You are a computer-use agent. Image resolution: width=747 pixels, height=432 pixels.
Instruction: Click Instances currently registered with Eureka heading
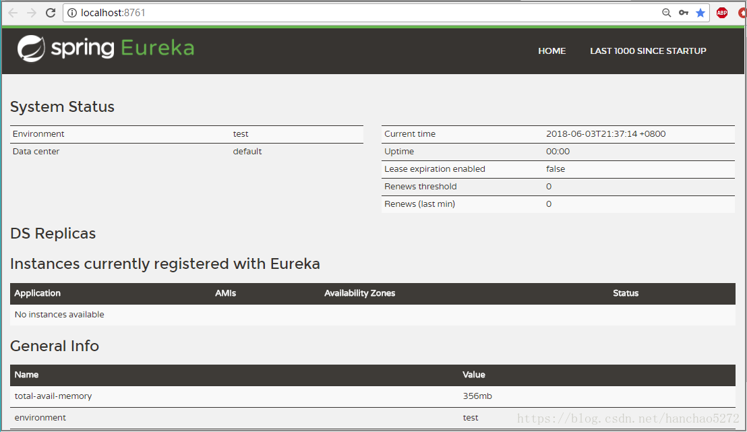click(165, 264)
